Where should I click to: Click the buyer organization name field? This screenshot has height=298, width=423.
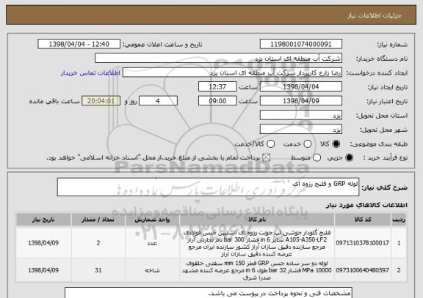click(x=219, y=59)
